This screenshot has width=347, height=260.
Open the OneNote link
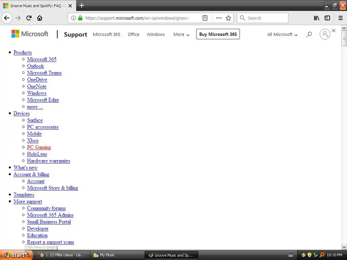(x=37, y=86)
